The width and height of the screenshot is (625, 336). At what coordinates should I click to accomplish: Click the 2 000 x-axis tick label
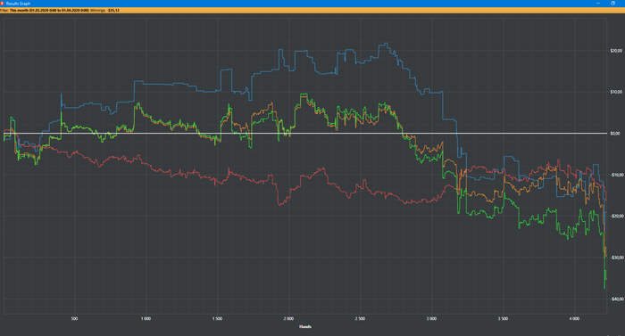click(x=288, y=319)
